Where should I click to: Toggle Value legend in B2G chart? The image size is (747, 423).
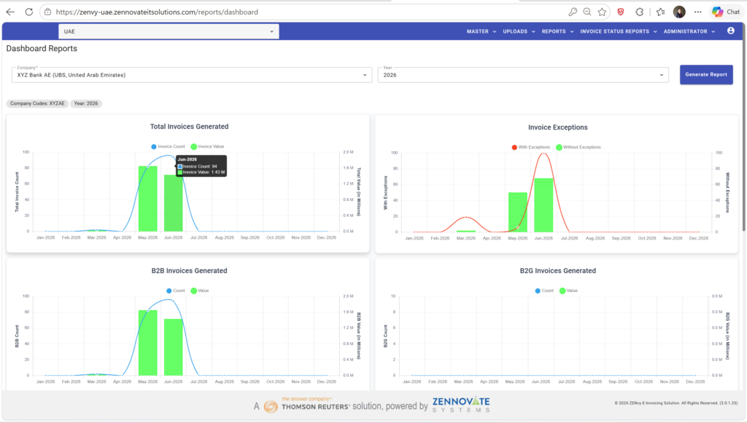(x=568, y=290)
